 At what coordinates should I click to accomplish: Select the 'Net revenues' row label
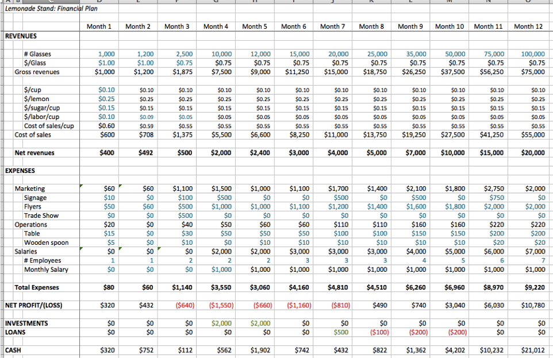34,153
